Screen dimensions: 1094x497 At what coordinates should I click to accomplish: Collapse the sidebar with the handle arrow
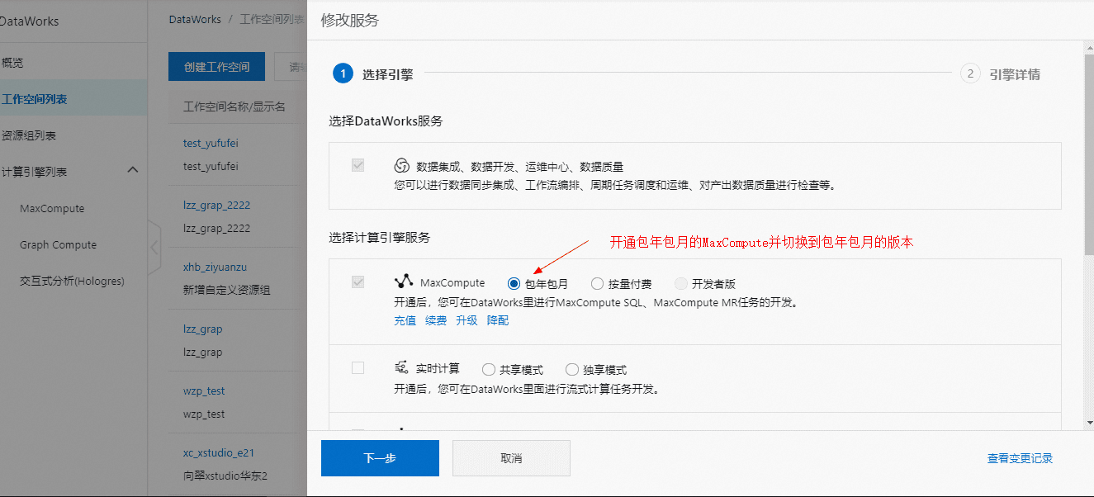(154, 247)
